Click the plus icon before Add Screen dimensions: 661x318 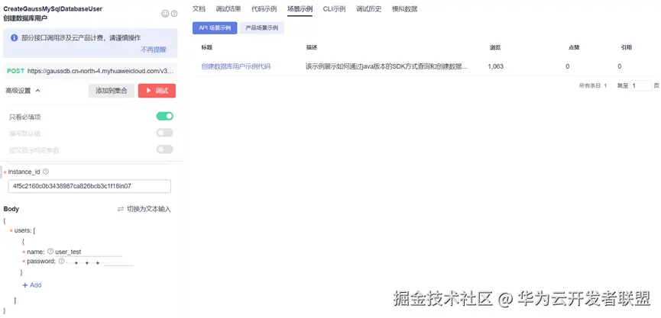pos(25,285)
